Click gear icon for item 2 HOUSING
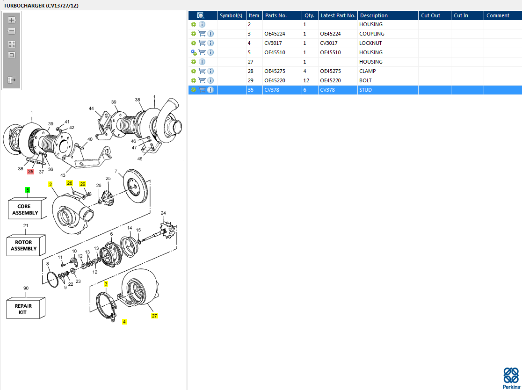Viewport: 522px width, 390px height. (x=194, y=24)
